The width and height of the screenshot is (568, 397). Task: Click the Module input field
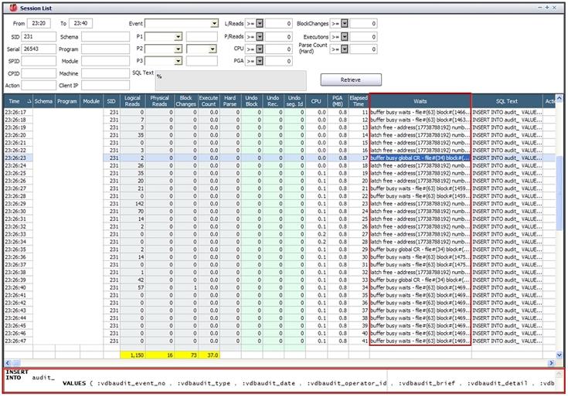[x=105, y=61]
